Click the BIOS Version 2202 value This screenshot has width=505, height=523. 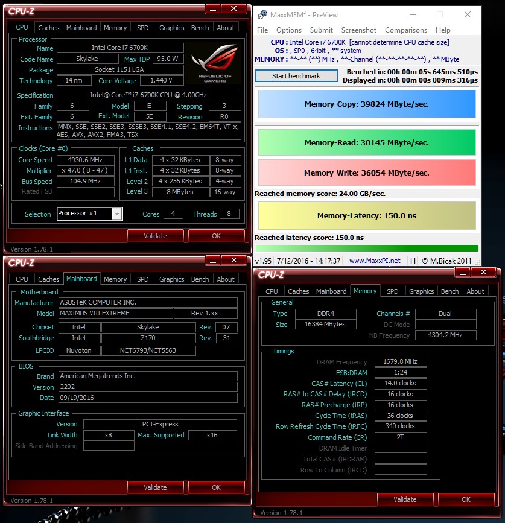(x=148, y=387)
